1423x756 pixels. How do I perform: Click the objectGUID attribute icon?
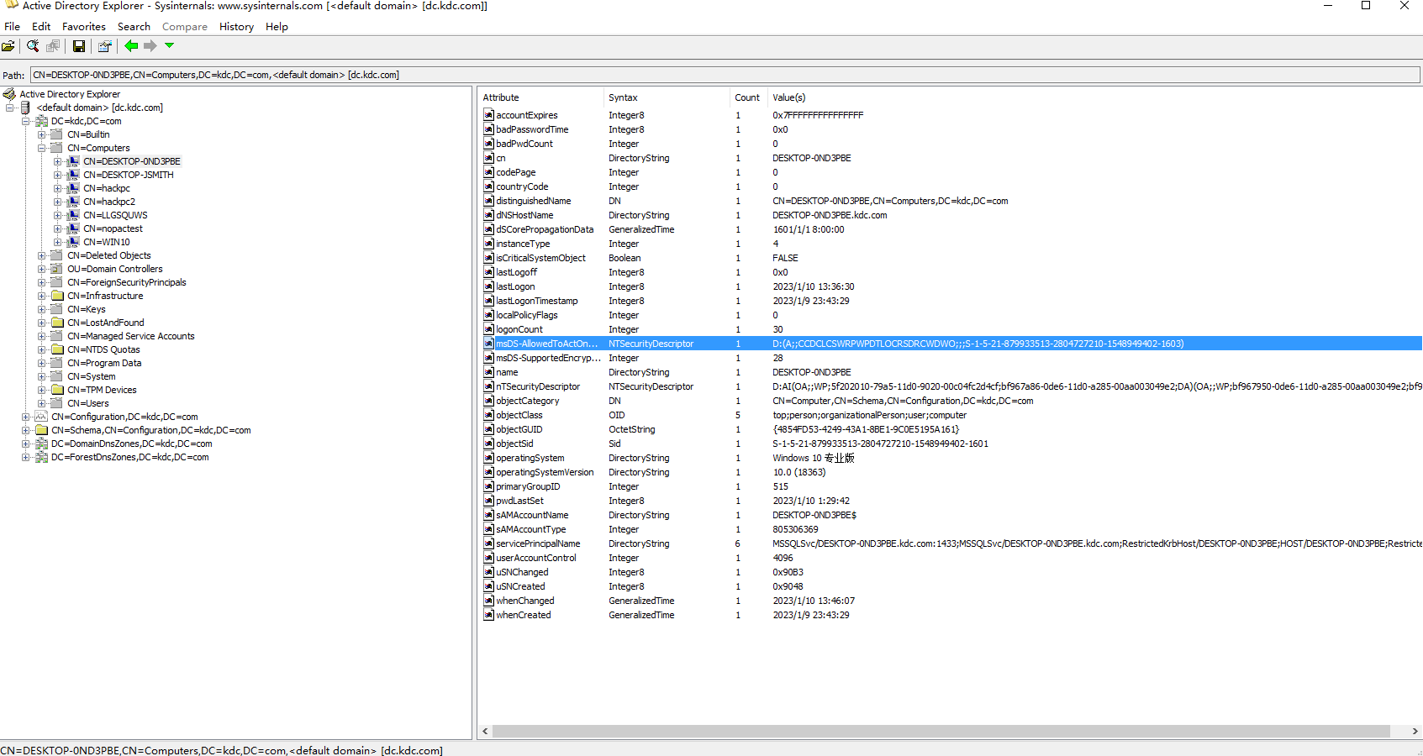(x=488, y=429)
